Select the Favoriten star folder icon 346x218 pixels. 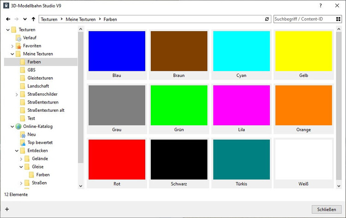(18, 46)
